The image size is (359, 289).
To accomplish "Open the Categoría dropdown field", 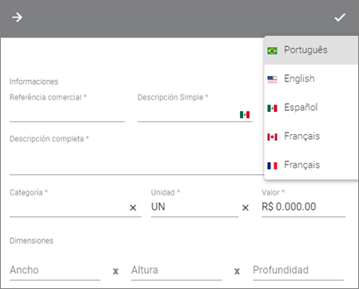I will click(x=69, y=208).
